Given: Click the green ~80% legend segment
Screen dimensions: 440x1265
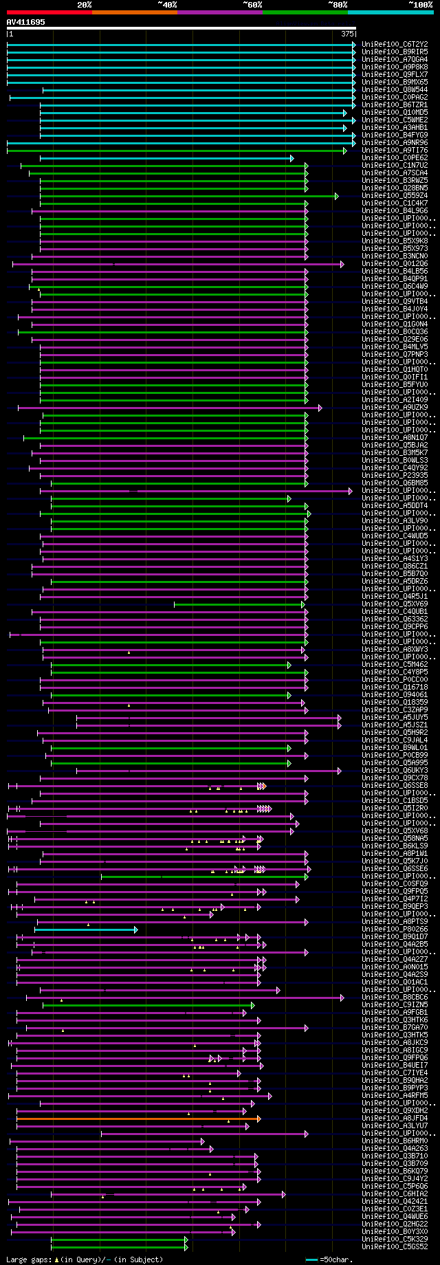Looking at the screenshot, I should tap(305, 12).
